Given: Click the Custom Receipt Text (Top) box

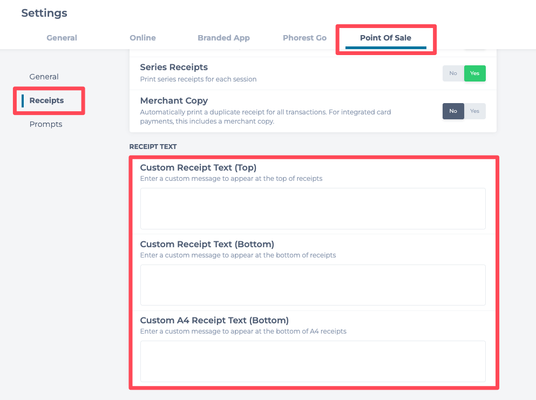Looking at the screenshot, I should tap(313, 208).
